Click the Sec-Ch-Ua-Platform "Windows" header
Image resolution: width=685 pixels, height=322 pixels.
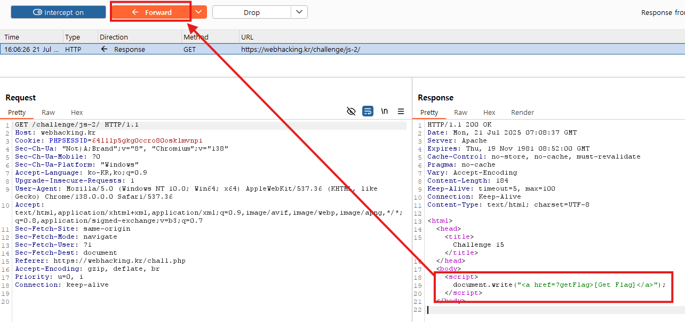point(77,164)
